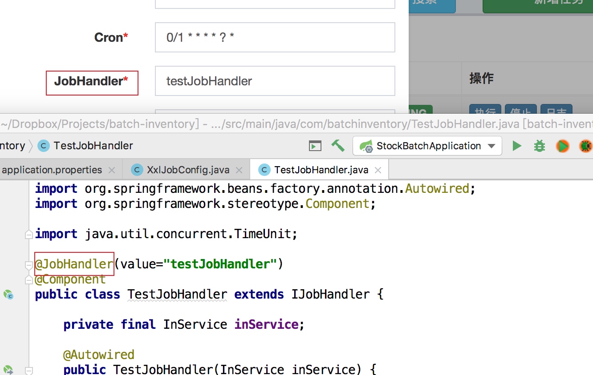Collapse annotation fold marker at @JobHandler line
593x375 pixels.
point(29,265)
